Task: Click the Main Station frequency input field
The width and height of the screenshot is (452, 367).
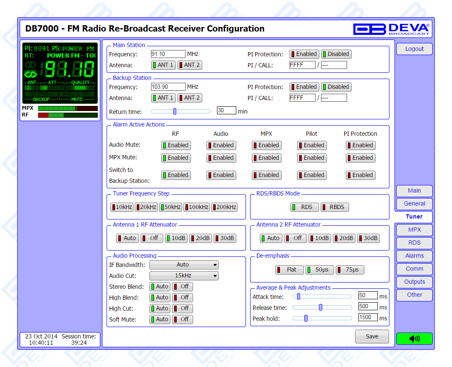Action: tap(168, 54)
